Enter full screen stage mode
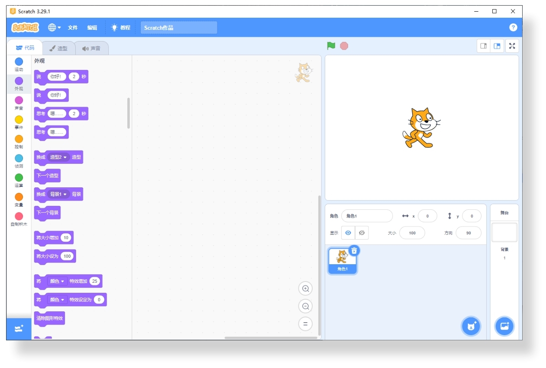Viewport: 546px width, 368px height. 512,46
